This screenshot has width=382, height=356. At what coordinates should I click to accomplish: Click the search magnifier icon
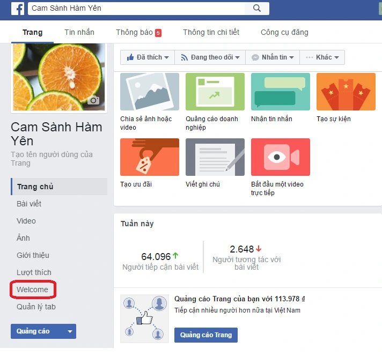coord(257,8)
